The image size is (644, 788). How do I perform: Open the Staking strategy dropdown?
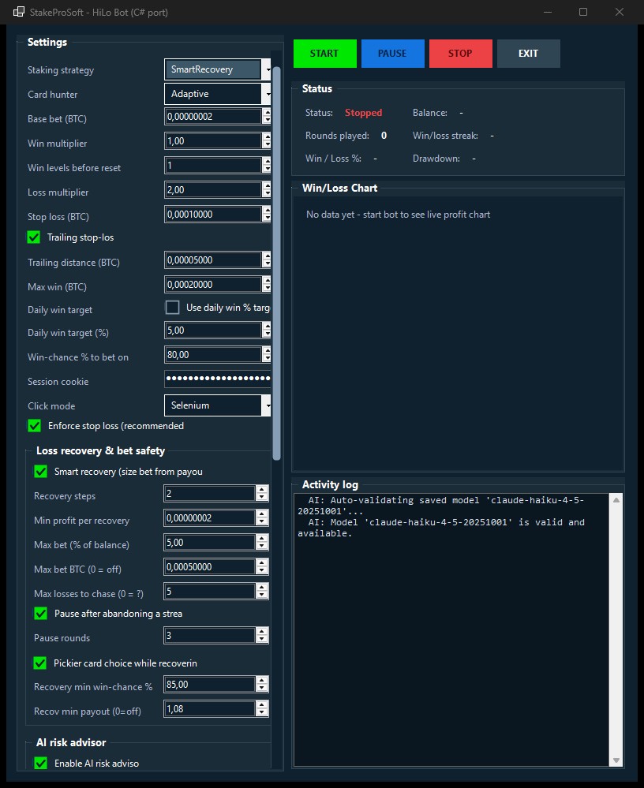[x=217, y=69]
